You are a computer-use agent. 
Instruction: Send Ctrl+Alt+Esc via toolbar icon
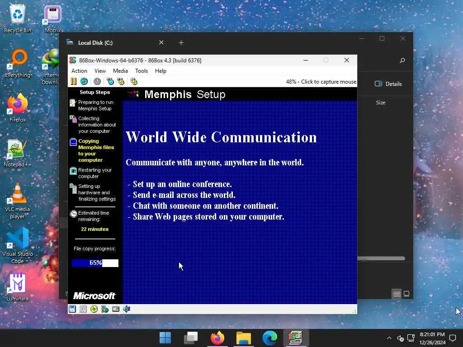[x=121, y=81]
